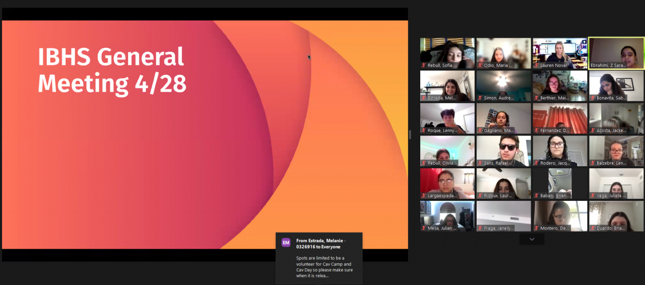Image resolution: width=645 pixels, height=285 pixels.
Task: Click the 'Acosta, Jacke' name label
Action: click(612, 130)
